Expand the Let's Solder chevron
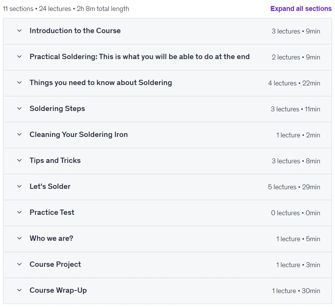 (19, 187)
